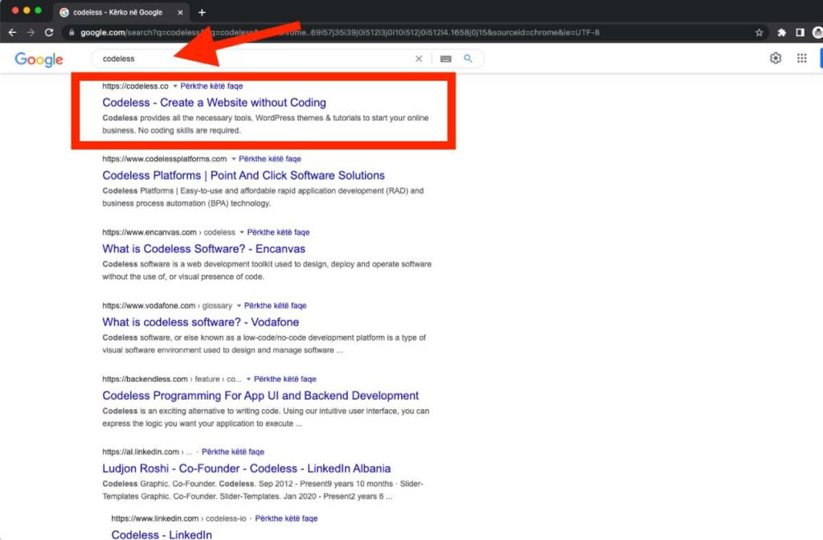Image resolution: width=823 pixels, height=540 pixels.
Task: Close the codeless Google search tab
Action: (x=180, y=12)
